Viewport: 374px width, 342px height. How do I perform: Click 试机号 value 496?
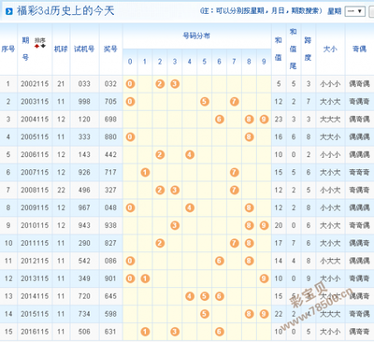point(84,190)
